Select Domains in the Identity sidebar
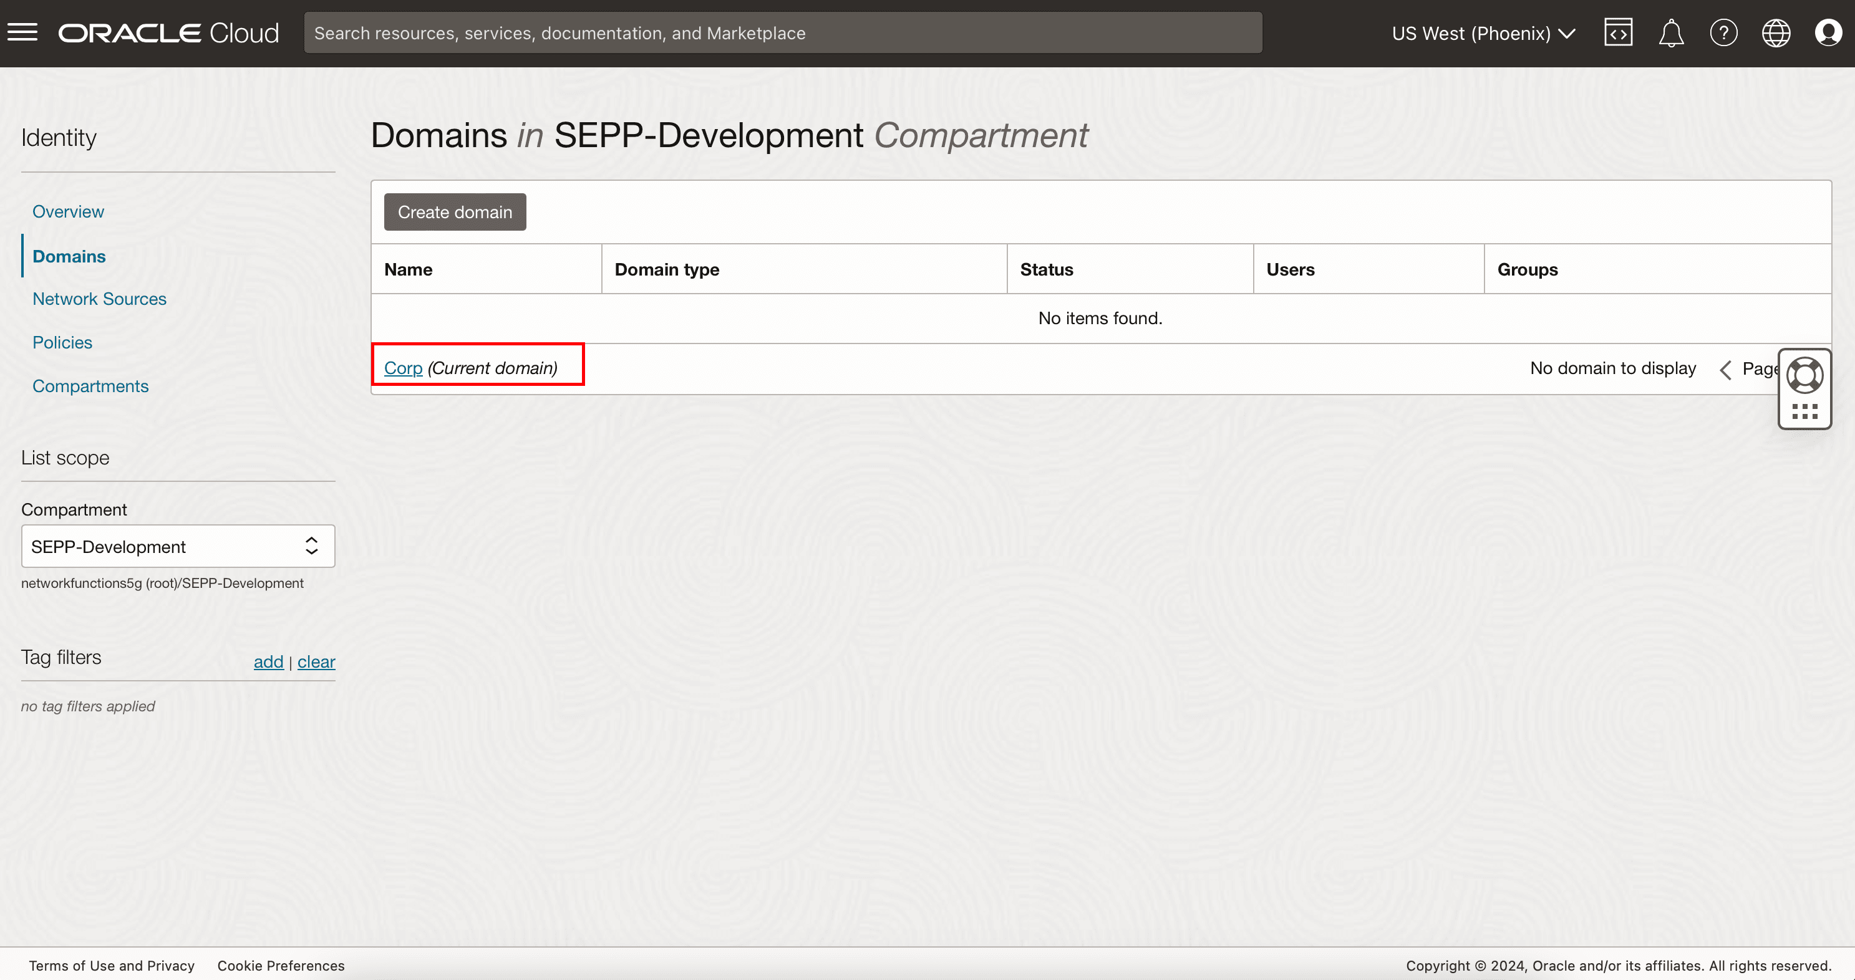The width and height of the screenshot is (1855, 980). pyautogui.click(x=69, y=256)
